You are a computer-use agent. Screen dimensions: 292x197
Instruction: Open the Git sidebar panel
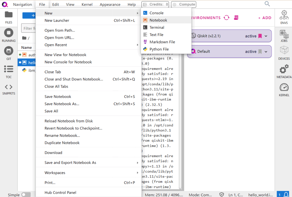click(9, 53)
